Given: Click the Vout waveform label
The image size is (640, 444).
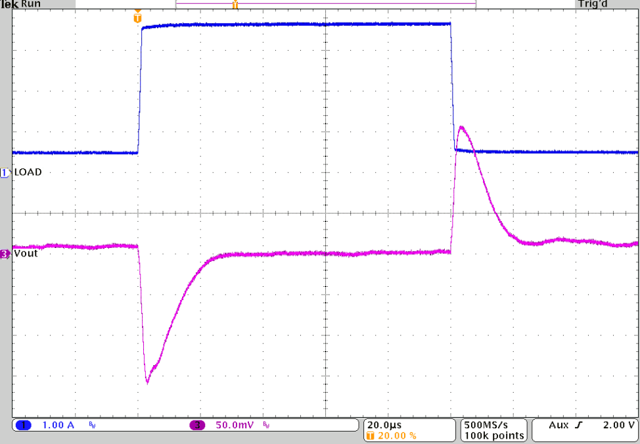Looking at the screenshot, I should (x=24, y=254).
